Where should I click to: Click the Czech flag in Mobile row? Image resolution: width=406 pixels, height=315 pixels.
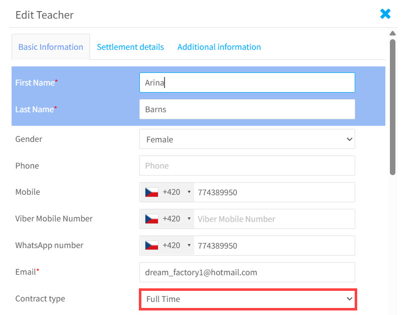pyautogui.click(x=151, y=192)
